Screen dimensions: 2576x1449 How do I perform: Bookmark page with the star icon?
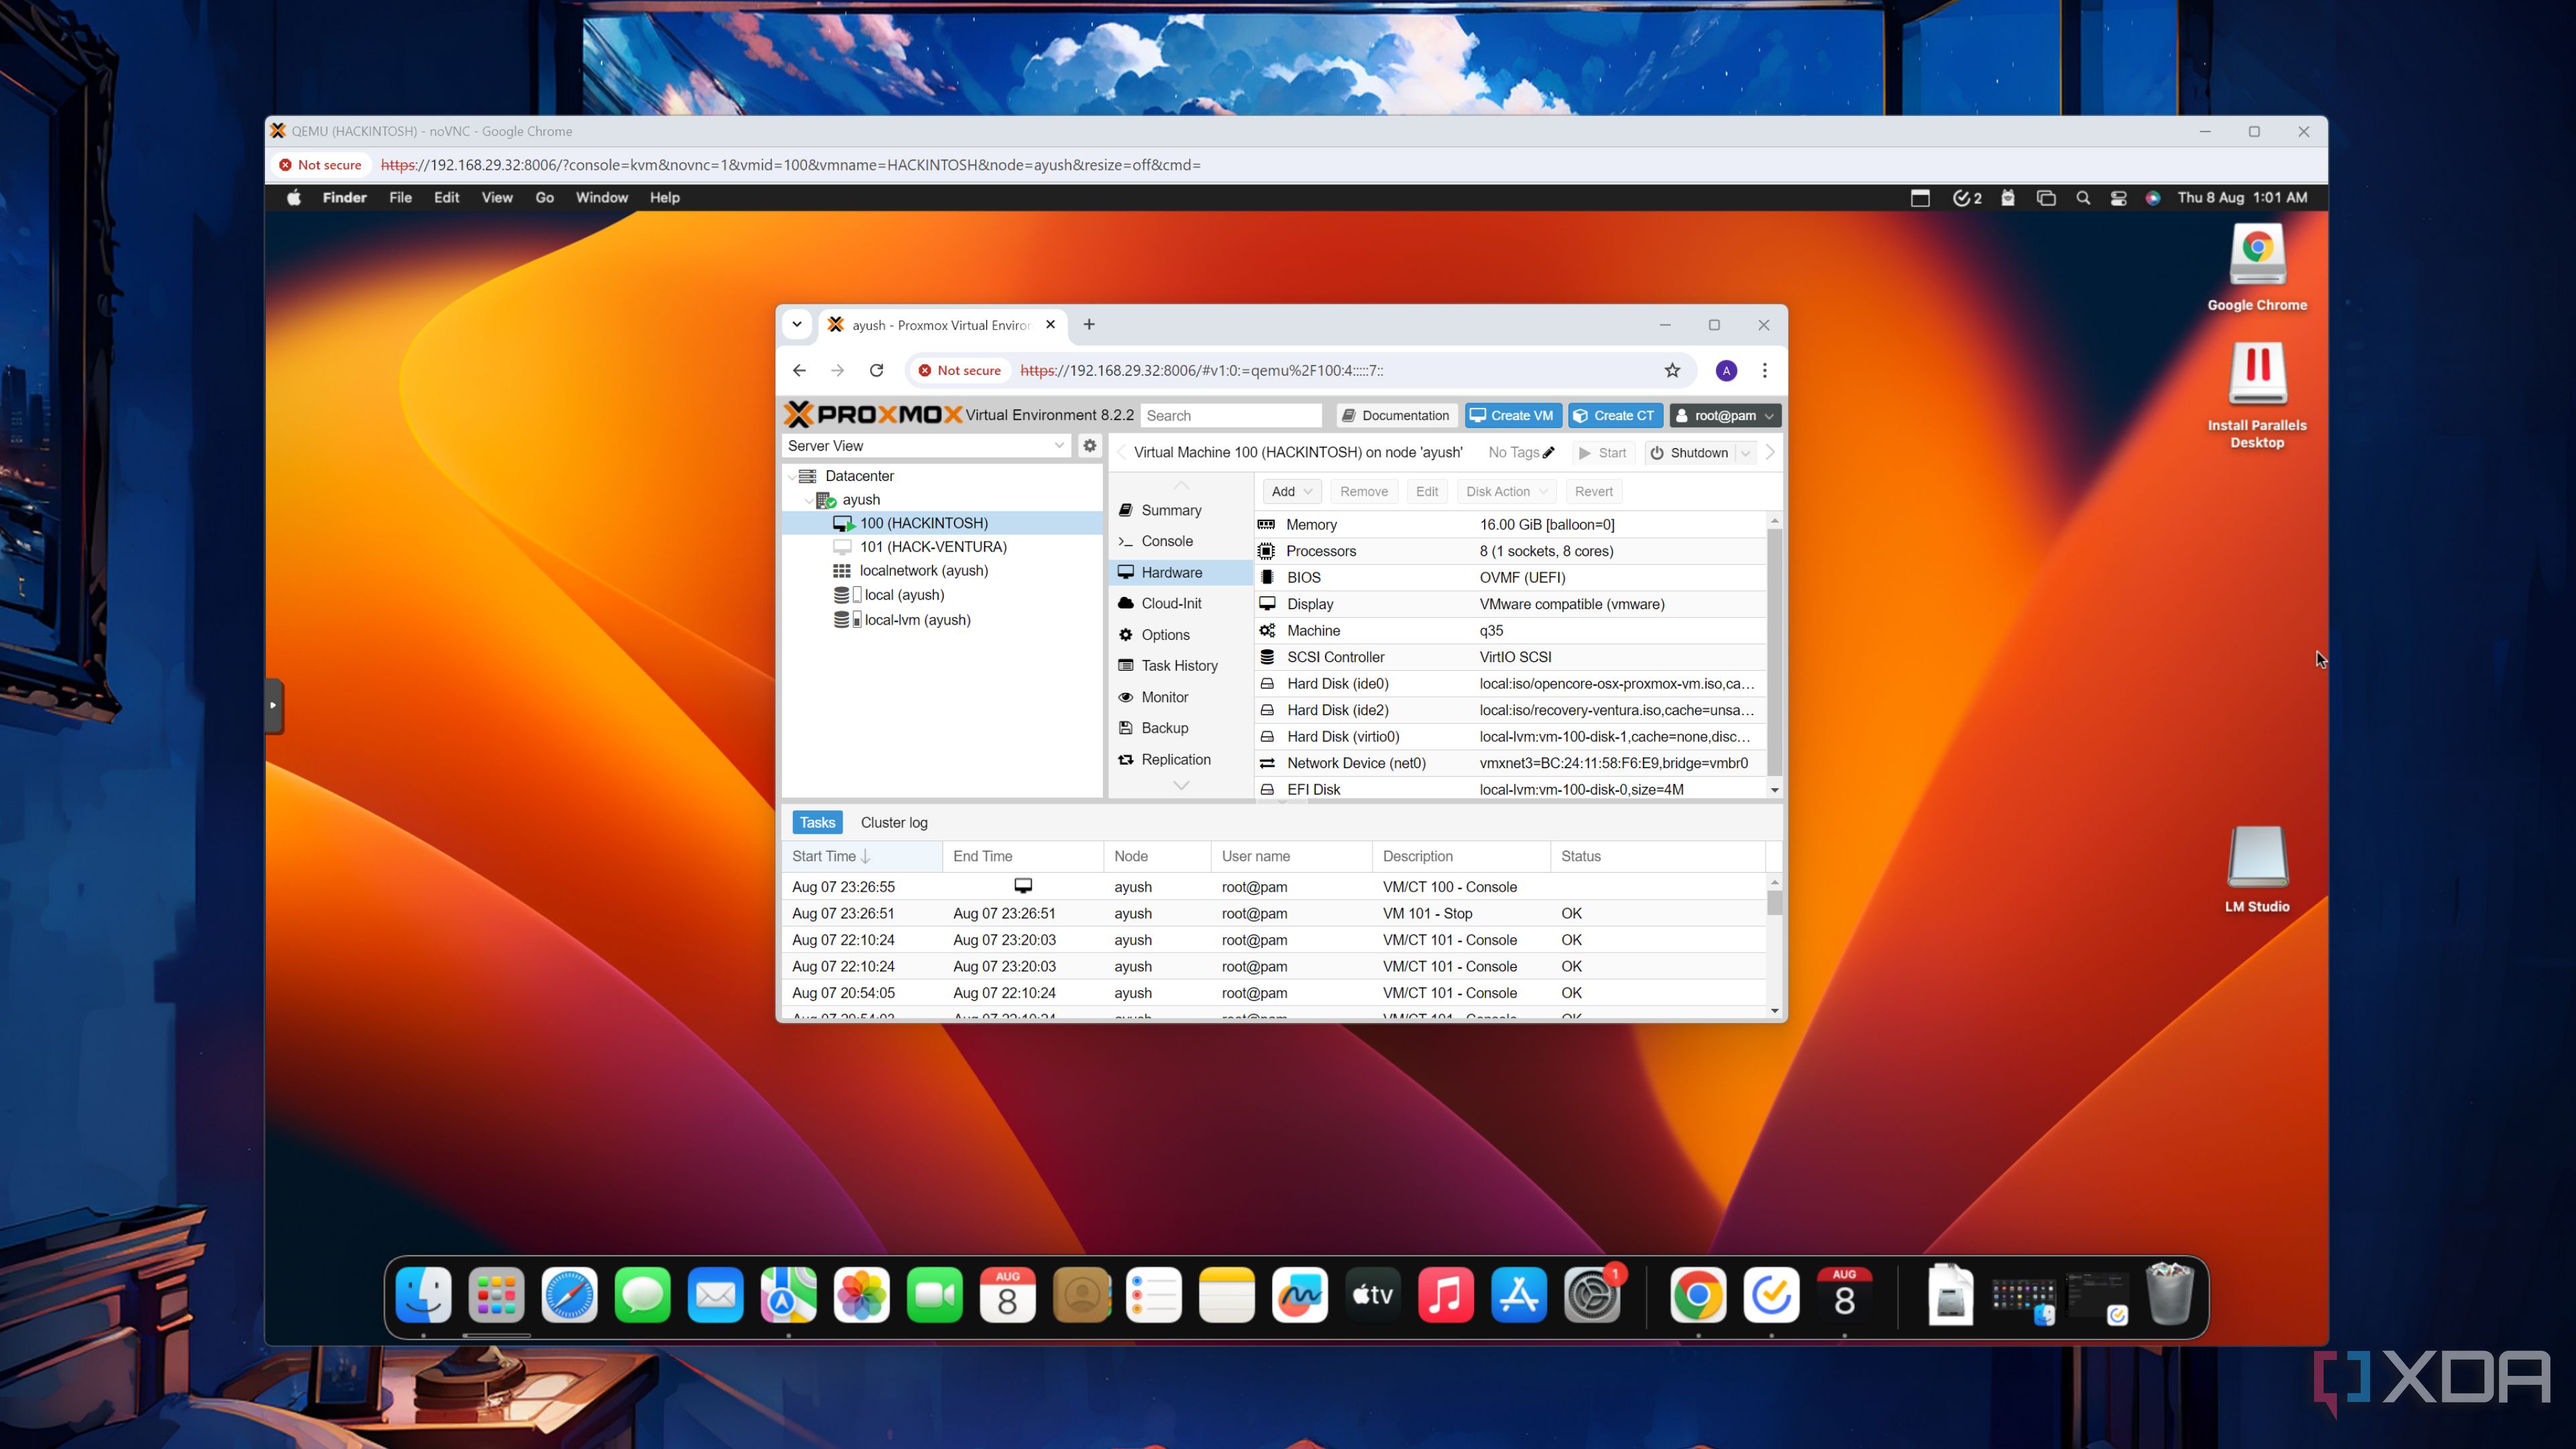[1672, 371]
